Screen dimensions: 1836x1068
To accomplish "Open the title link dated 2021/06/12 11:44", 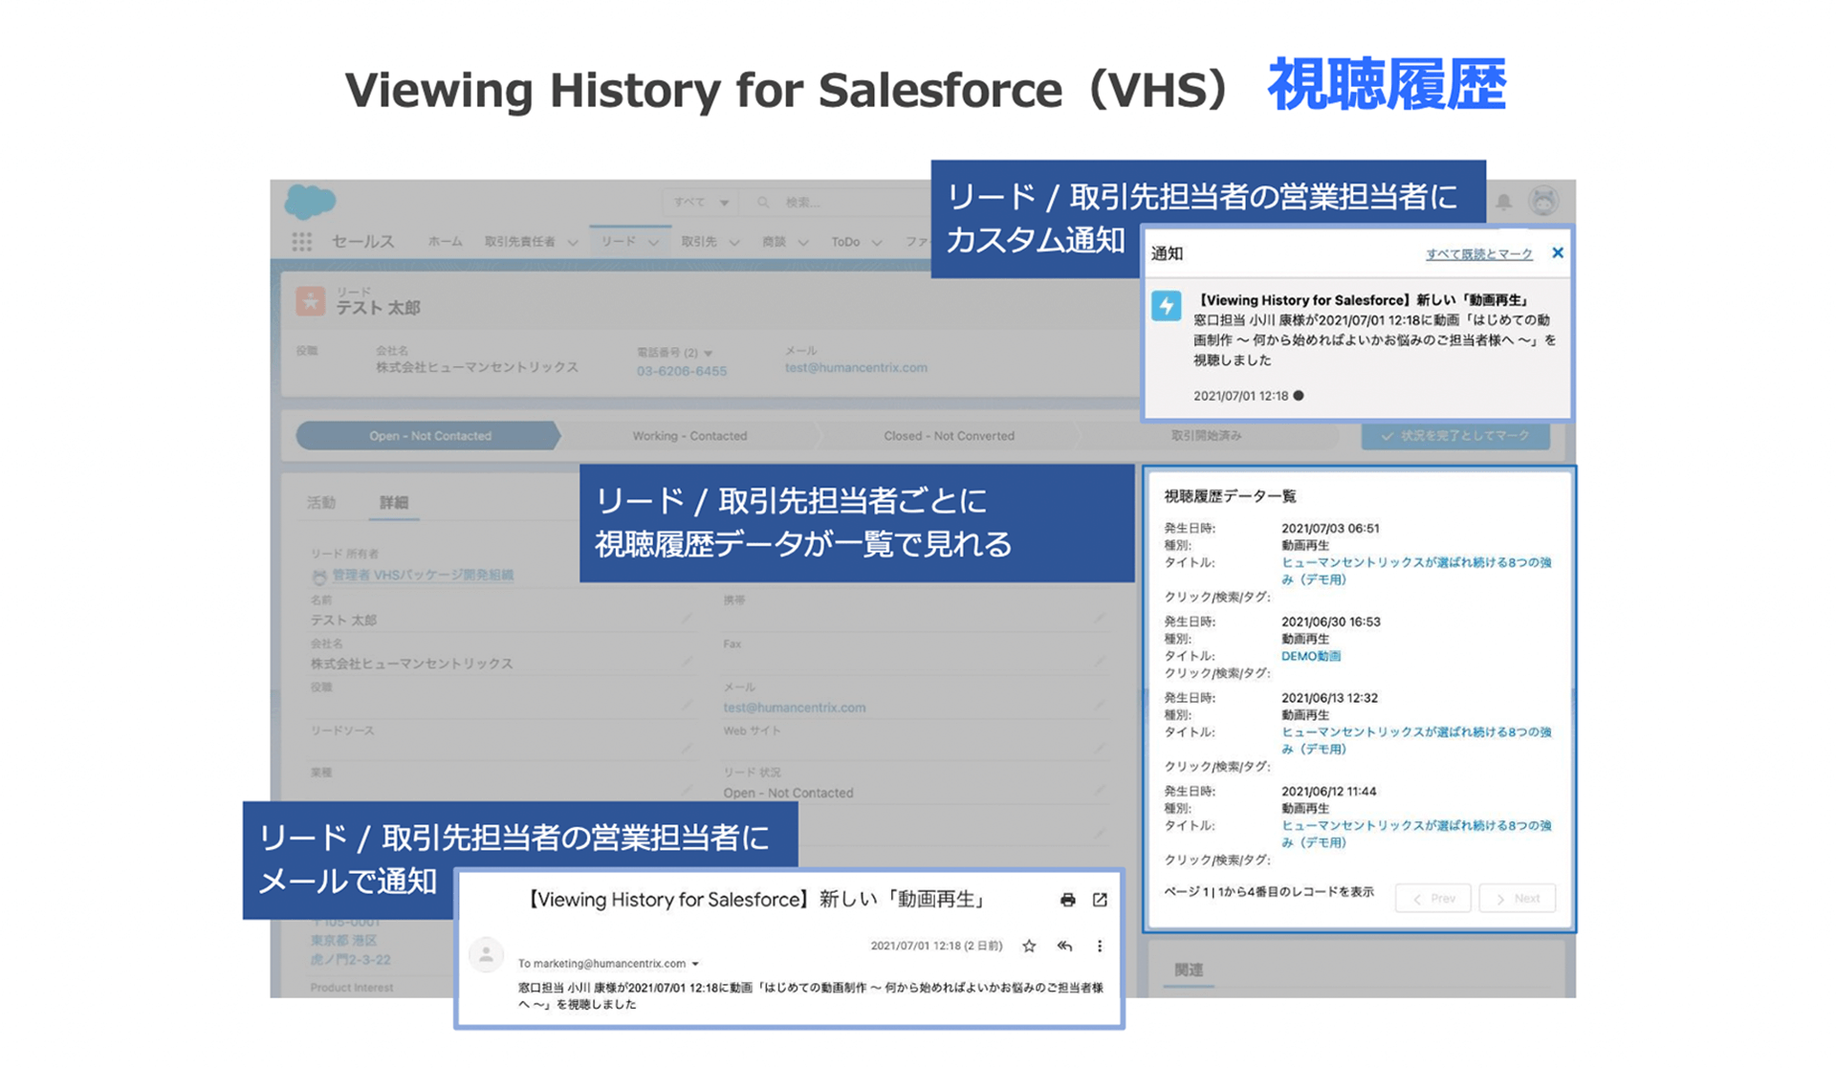I will pos(1416,834).
